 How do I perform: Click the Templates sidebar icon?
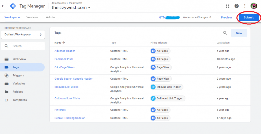click(6, 100)
